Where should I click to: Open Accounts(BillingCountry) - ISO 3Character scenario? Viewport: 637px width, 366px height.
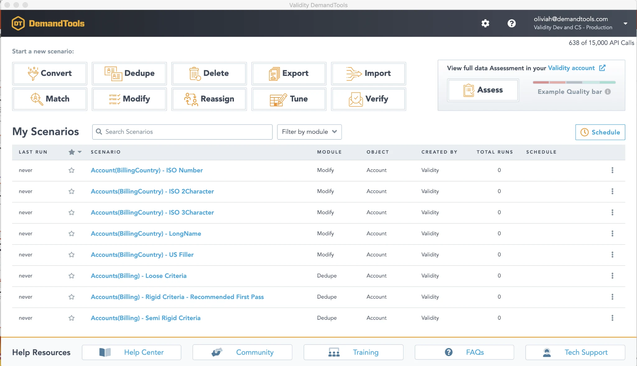(152, 212)
